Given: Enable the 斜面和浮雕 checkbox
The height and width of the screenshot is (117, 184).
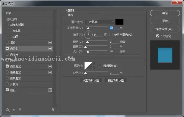Looking at the screenshot, I should coord(7,25).
